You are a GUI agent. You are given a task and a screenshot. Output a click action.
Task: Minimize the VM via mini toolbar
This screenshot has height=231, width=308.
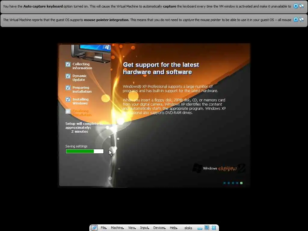click(200, 229)
